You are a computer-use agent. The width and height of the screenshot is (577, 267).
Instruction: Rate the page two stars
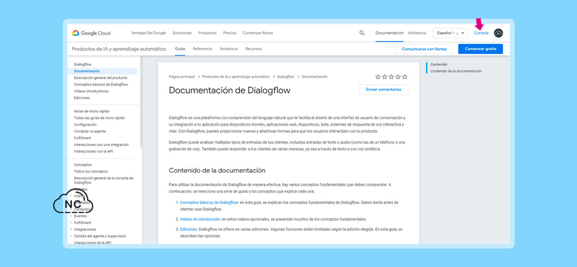[x=385, y=77]
